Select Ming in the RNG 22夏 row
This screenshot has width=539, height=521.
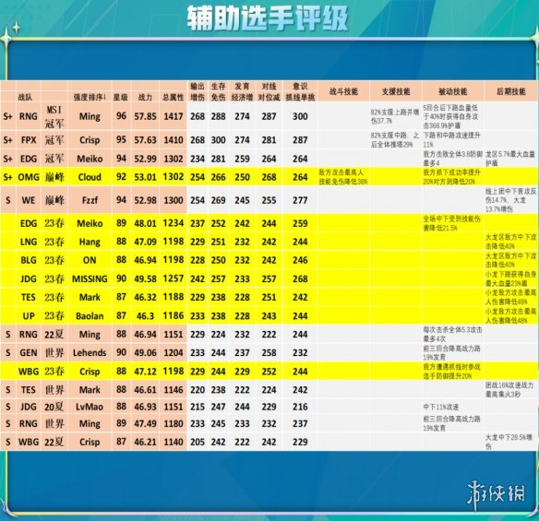pos(90,335)
